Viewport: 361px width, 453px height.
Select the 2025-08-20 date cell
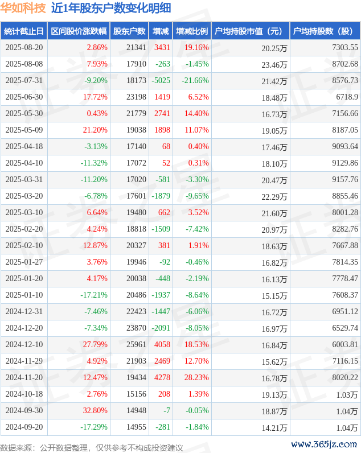click(x=24, y=47)
